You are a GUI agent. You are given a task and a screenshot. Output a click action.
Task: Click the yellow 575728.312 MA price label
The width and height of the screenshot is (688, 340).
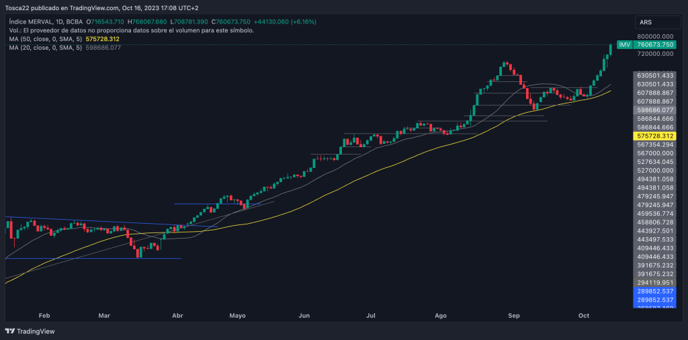pos(654,136)
